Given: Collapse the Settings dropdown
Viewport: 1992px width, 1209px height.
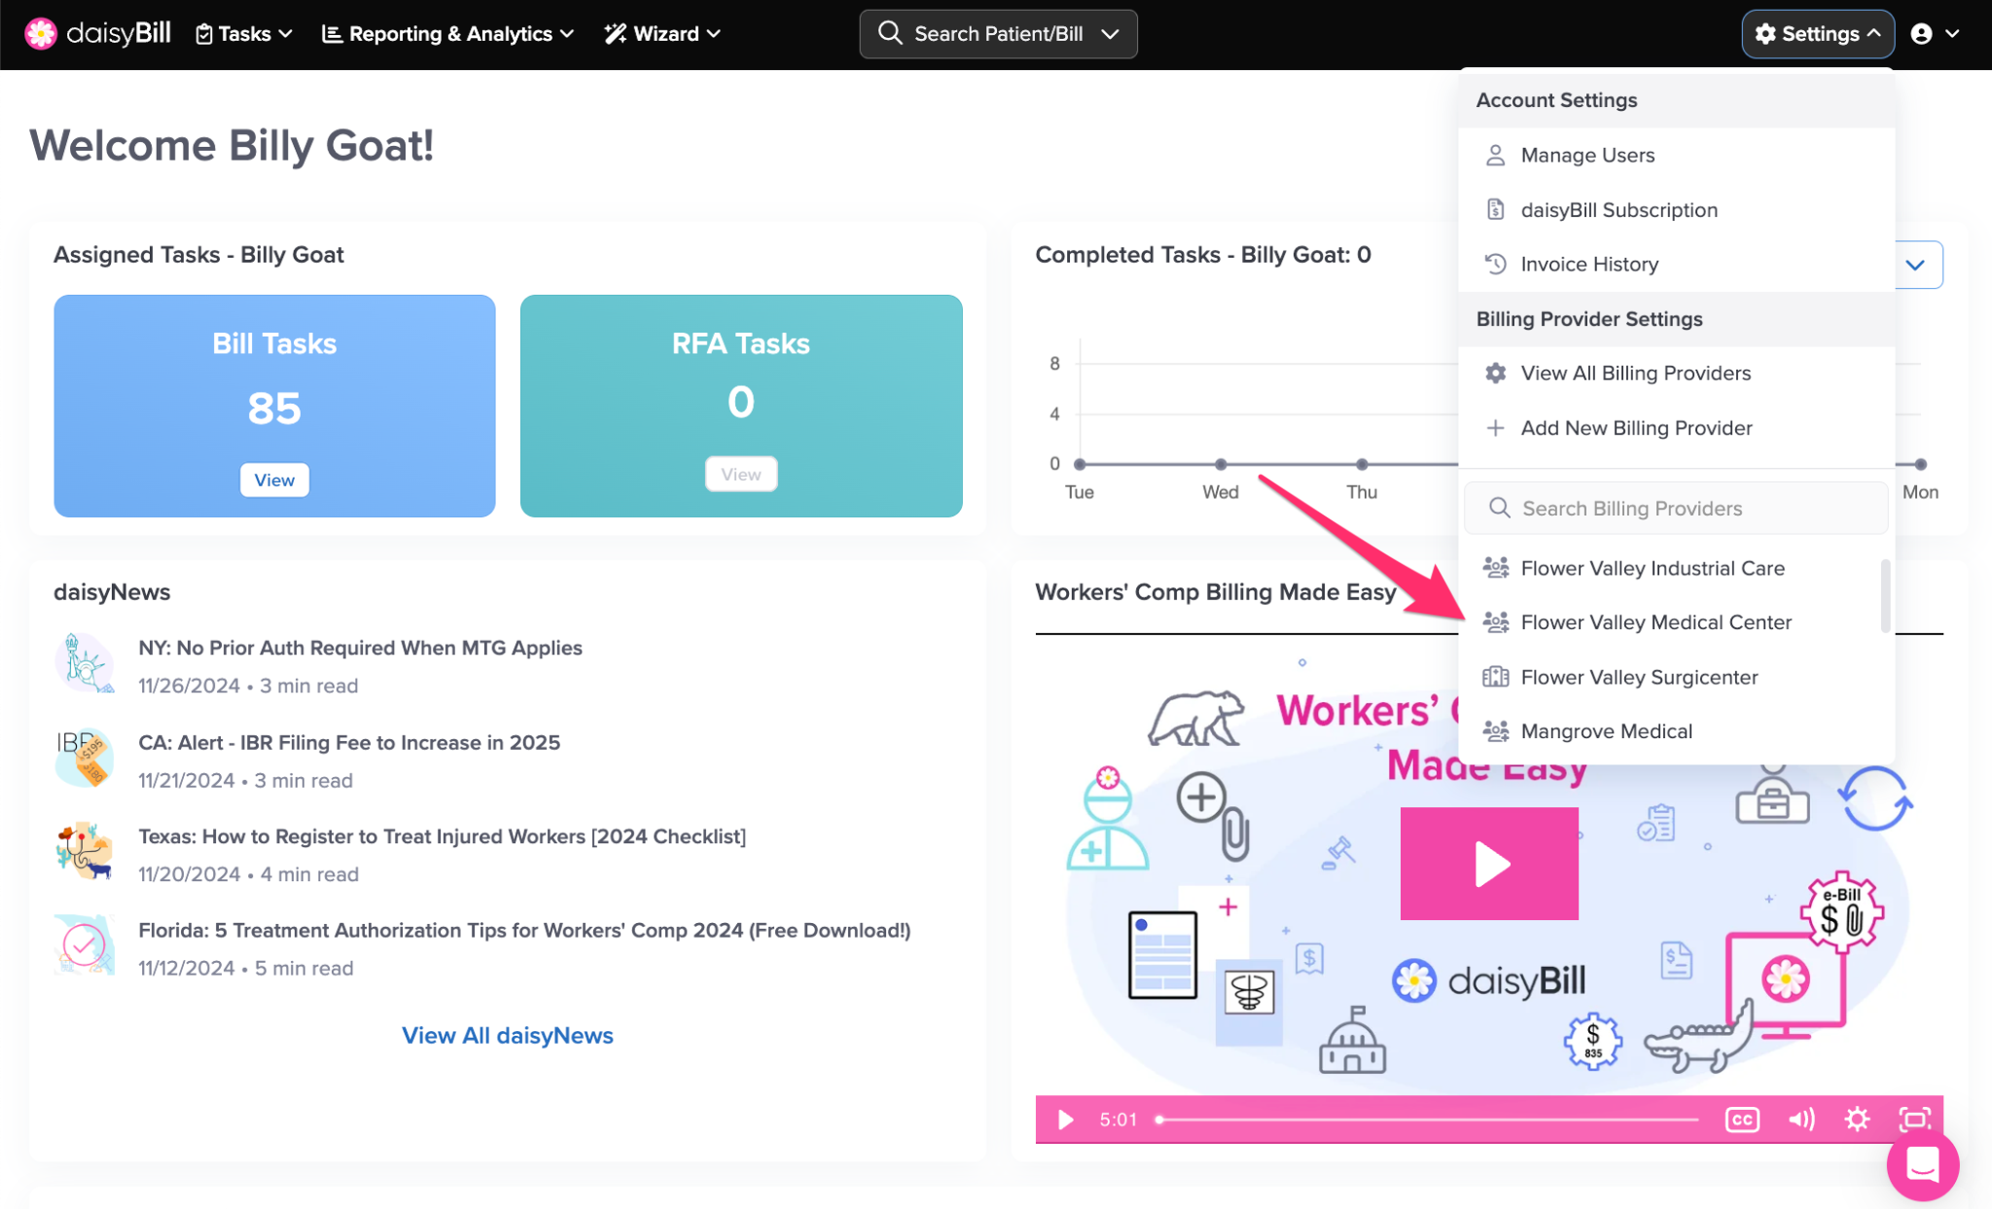Looking at the screenshot, I should (1817, 34).
